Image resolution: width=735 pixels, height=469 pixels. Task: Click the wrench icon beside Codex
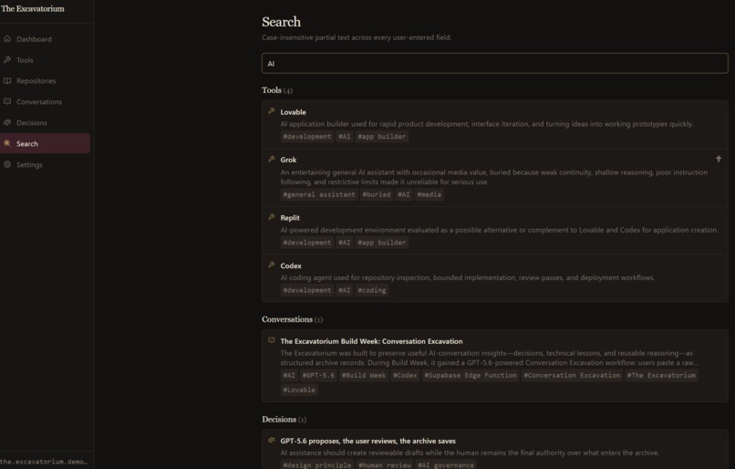click(272, 265)
